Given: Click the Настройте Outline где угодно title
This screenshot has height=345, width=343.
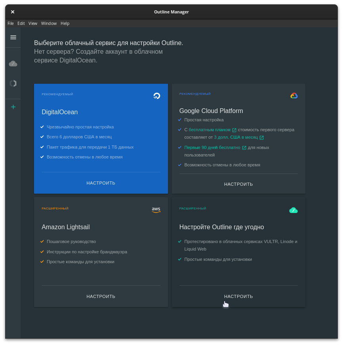Looking at the screenshot, I should click(x=221, y=227).
